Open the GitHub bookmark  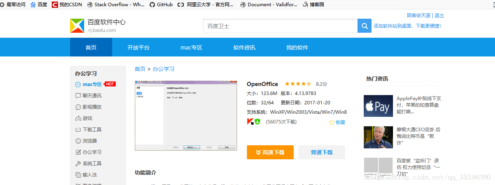(161, 5)
